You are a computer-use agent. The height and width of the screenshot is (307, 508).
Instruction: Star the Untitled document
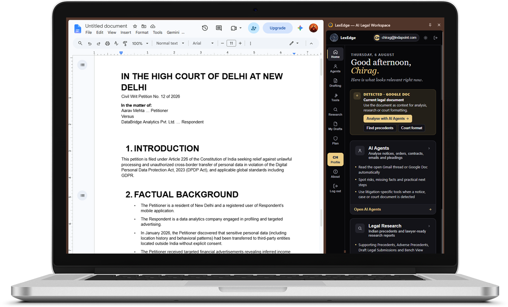(x=135, y=26)
